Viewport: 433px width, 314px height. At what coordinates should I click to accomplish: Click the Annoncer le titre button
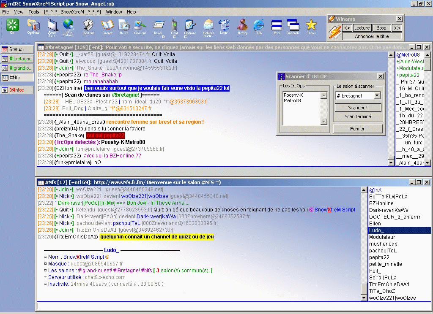[372, 36]
